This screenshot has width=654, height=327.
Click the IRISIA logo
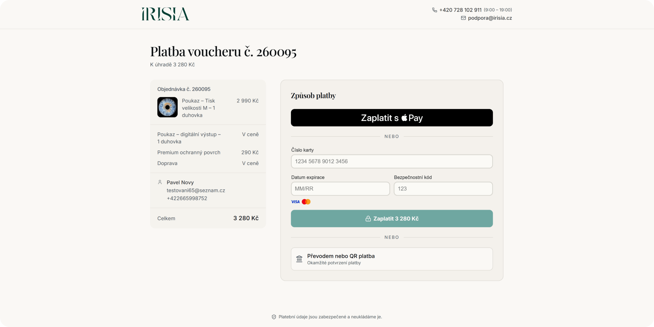165,14
